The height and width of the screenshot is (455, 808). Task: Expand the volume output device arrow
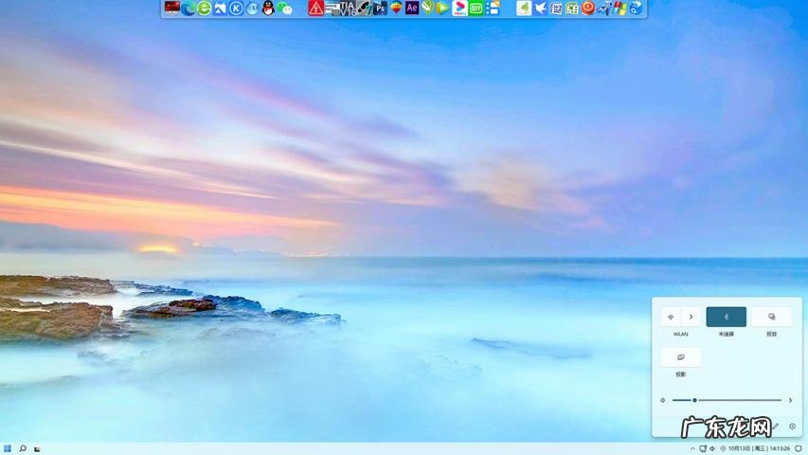click(x=790, y=400)
